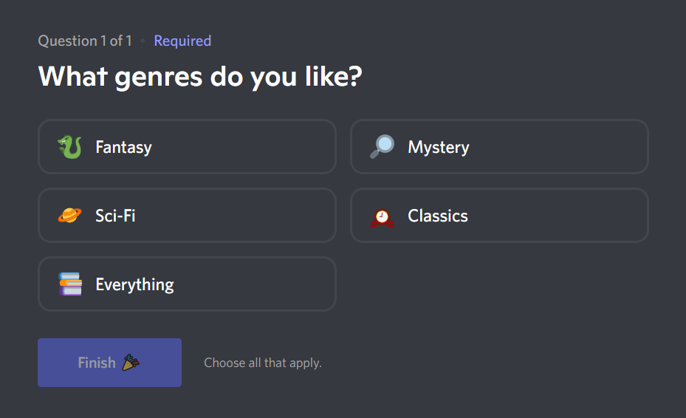Click the word "Mystery" in its option
This screenshot has height=418, width=686.
tap(439, 147)
